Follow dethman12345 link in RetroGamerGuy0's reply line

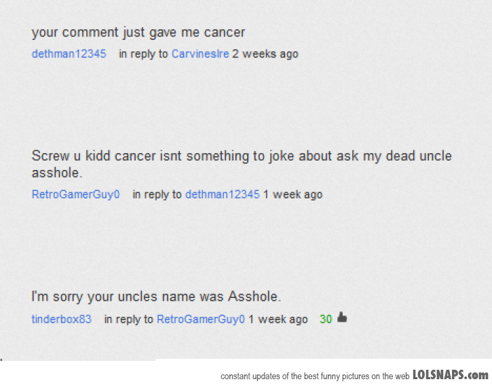click(223, 194)
